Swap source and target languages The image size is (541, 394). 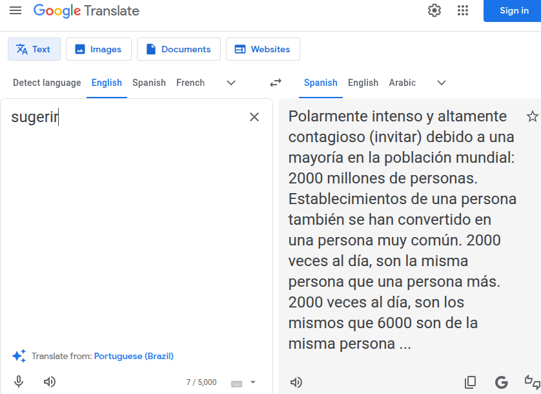(x=276, y=83)
